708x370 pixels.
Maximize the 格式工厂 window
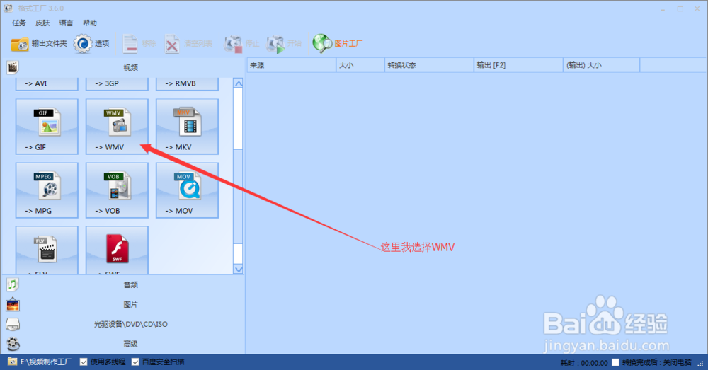point(680,8)
